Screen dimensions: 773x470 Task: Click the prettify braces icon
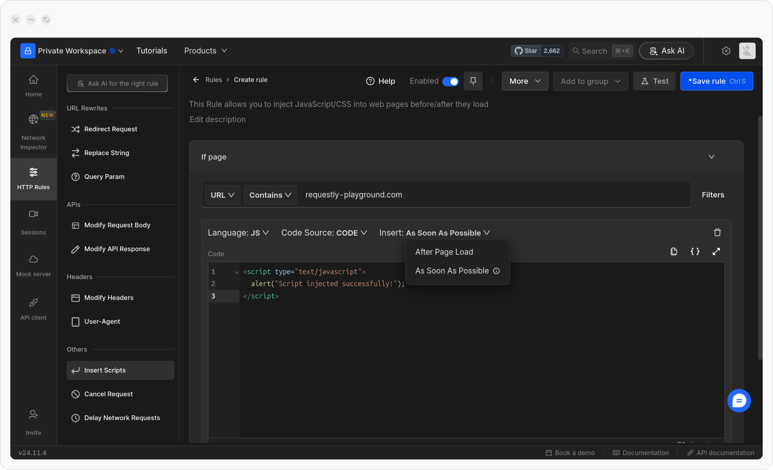pos(695,251)
